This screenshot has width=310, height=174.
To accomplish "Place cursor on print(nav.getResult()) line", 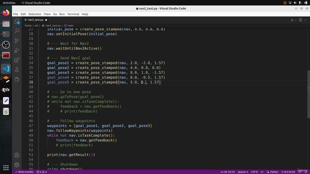I will pos(71,155).
